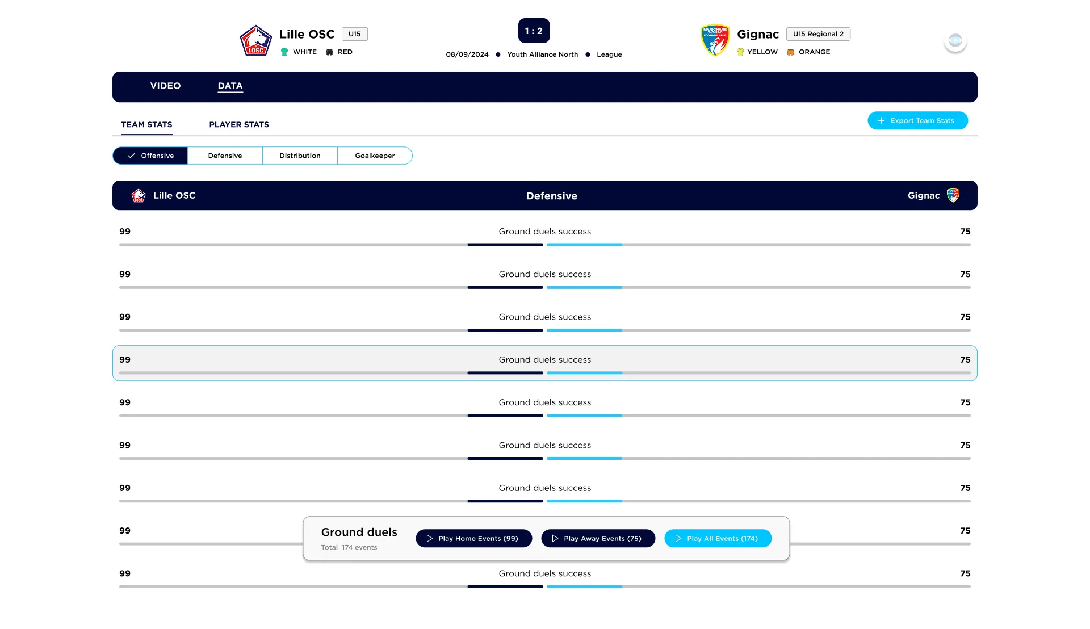Select the Offensive filter
Image resolution: width=1090 pixels, height=629 pixels.
click(150, 156)
